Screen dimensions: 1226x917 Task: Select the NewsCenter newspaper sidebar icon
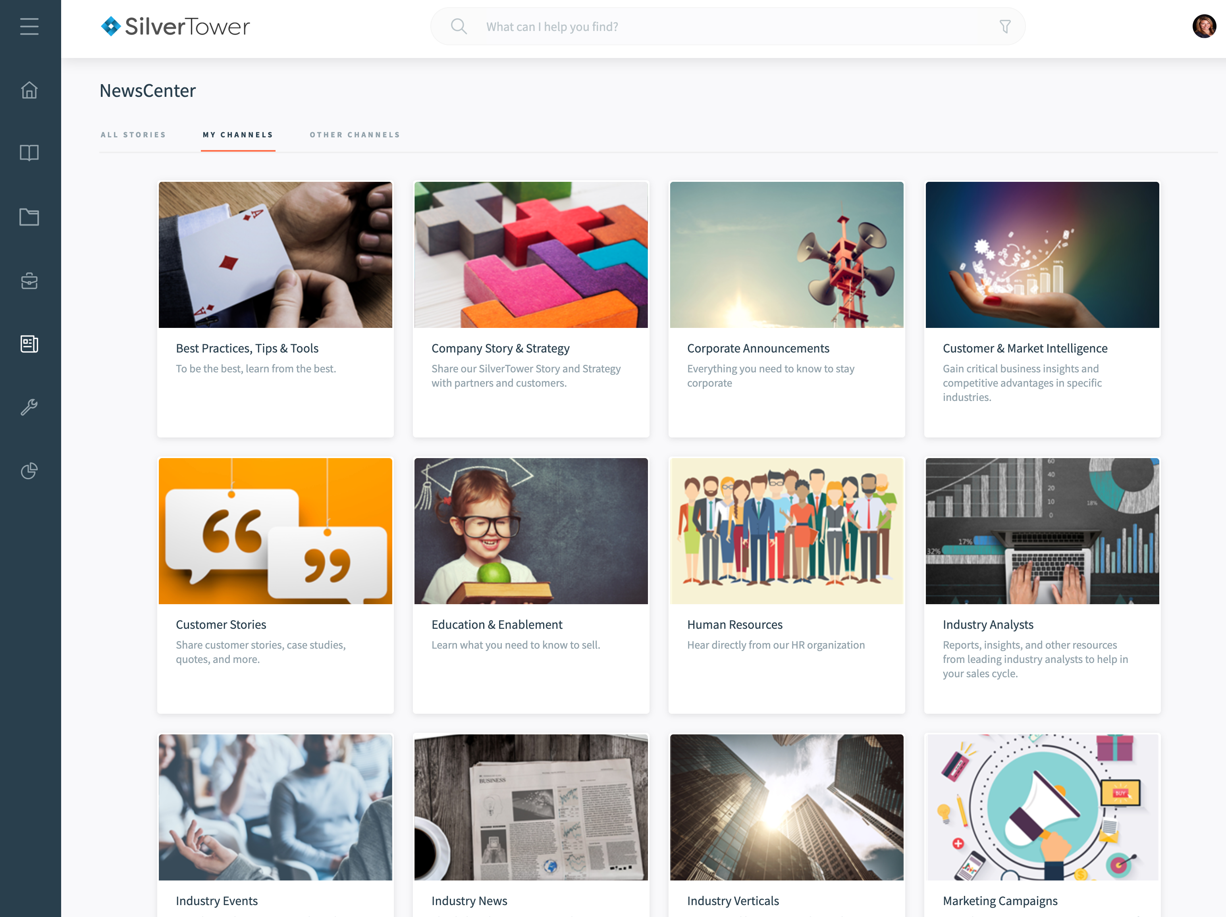[29, 344]
